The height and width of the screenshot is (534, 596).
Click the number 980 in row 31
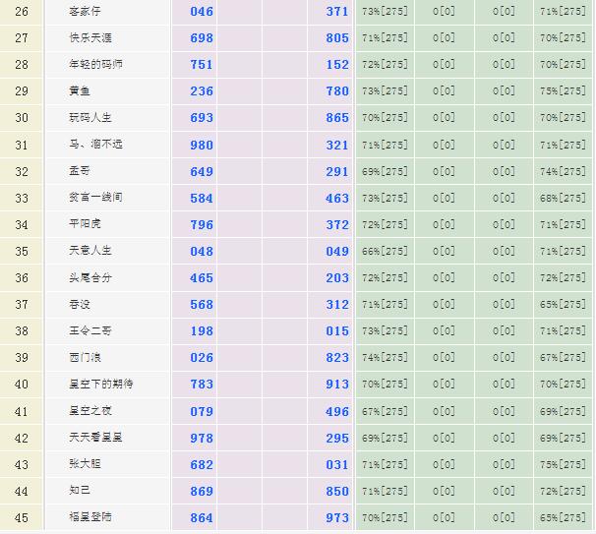pyautogui.click(x=202, y=145)
